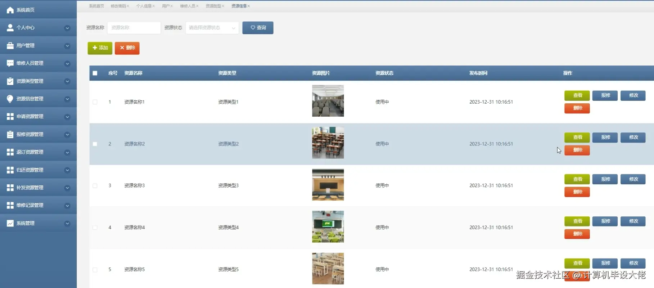Click the home icon beside 系统首页
Screen dimensions: 654x288
click(x=10, y=10)
